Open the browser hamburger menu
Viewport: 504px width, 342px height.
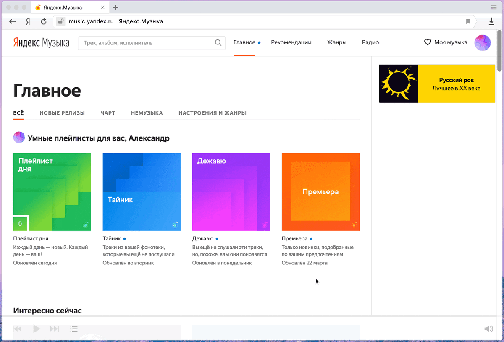click(x=494, y=8)
